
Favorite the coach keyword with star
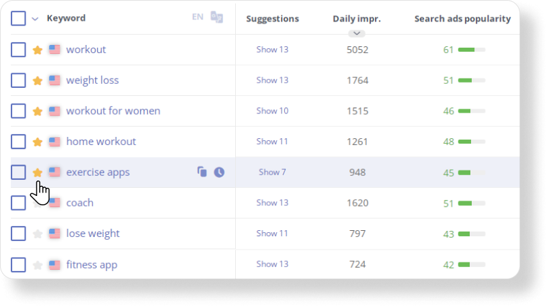(x=38, y=203)
